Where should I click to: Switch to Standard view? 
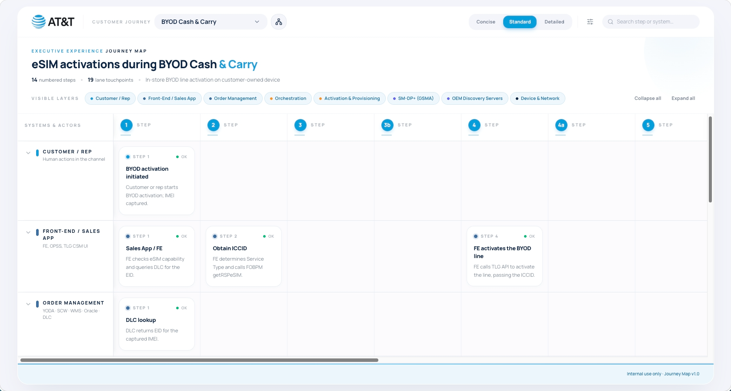pyautogui.click(x=520, y=22)
